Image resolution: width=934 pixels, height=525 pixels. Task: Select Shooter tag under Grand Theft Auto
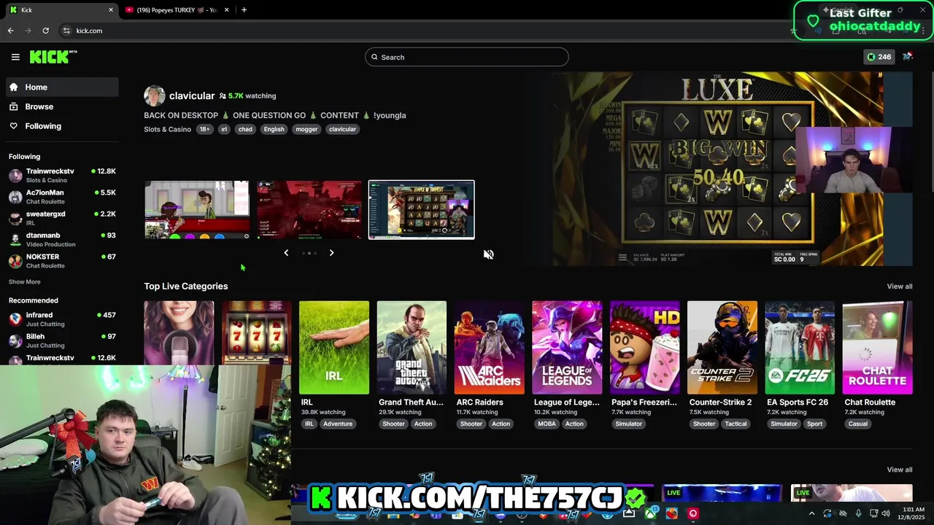393,424
